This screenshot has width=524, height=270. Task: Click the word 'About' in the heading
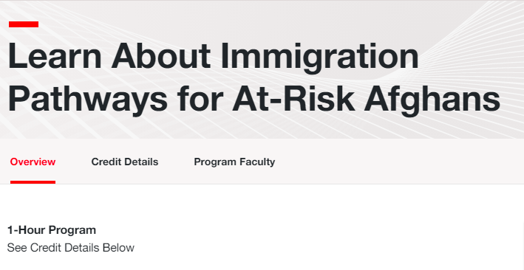coord(160,56)
